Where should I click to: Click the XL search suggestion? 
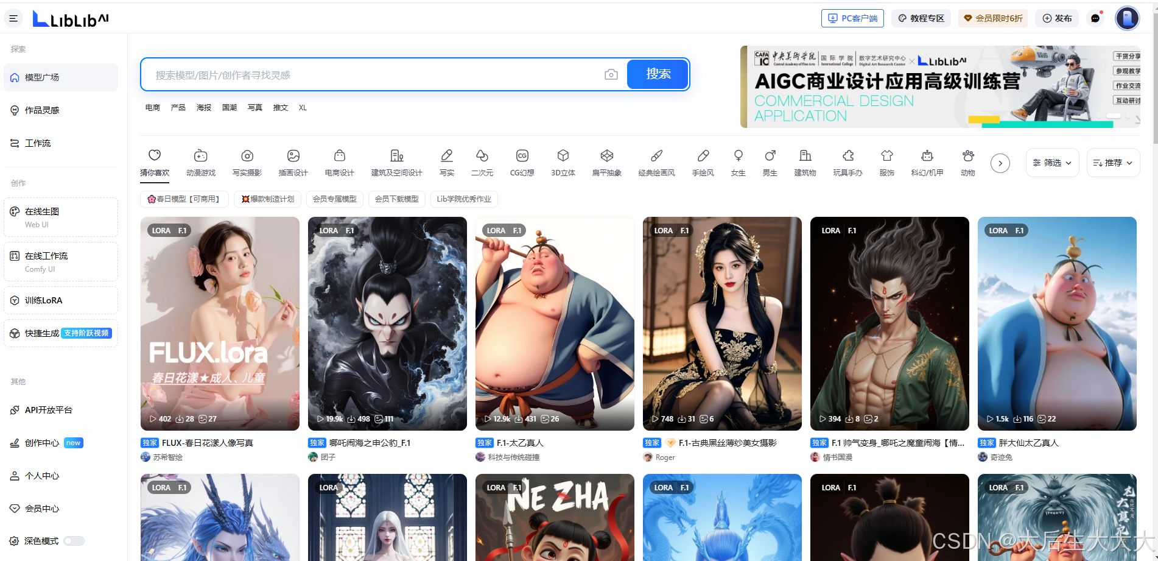point(303,108)
